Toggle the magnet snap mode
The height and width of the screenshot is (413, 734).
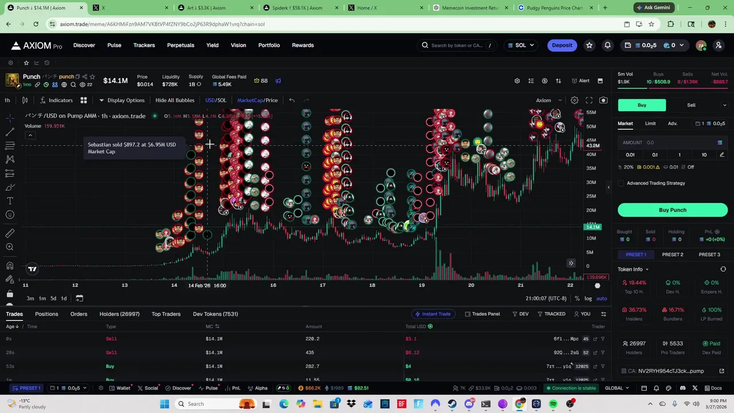(10, 266)
